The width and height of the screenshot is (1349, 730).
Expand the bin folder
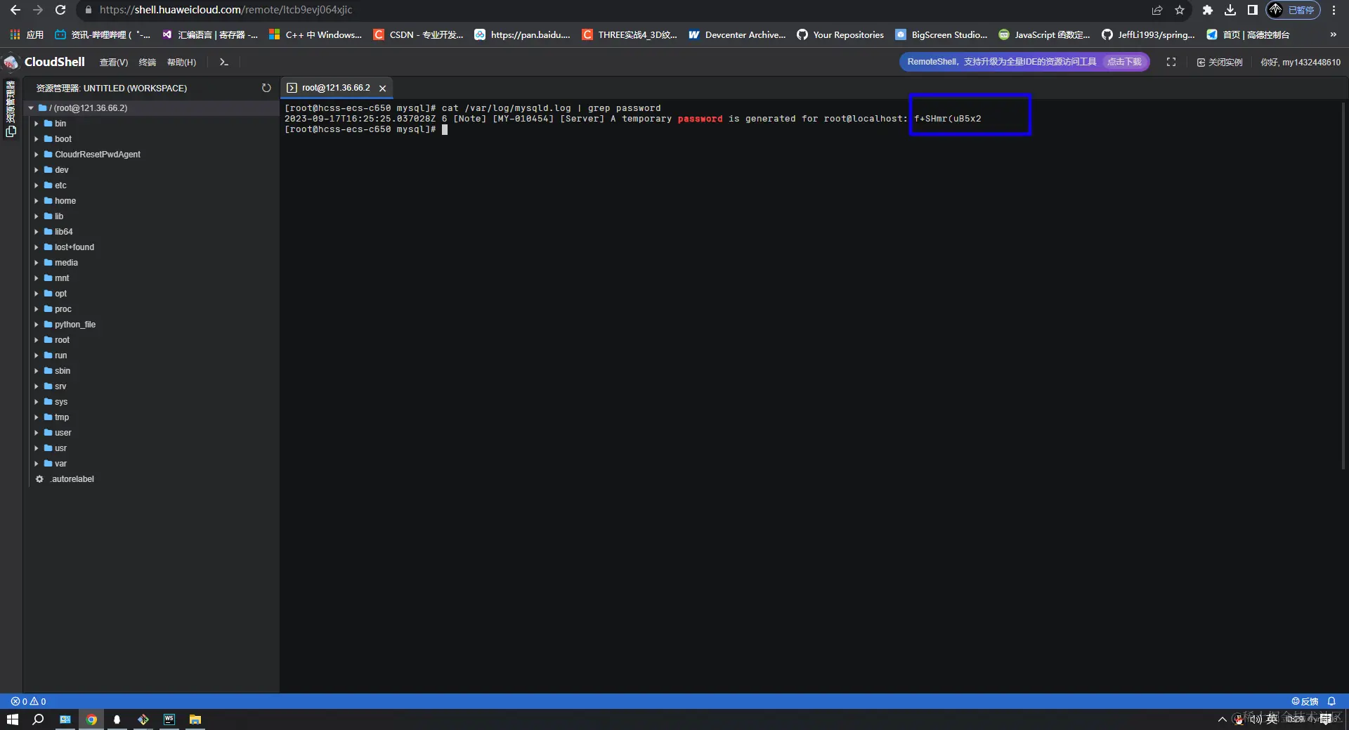(37, 124)
